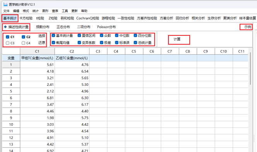Click the cell containing 5.61
Screen dimensions: 257x152
click(37, 65)
